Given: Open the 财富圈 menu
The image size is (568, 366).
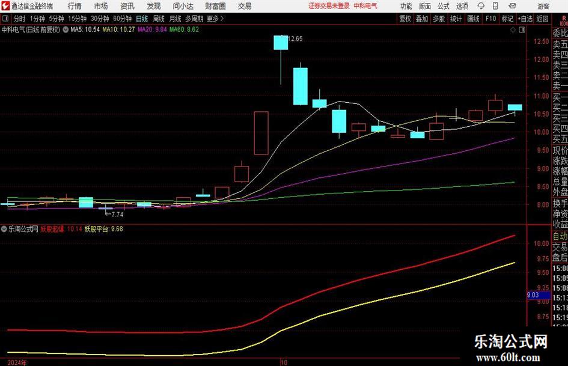Looking at the screenshot, I should point(215,6).
